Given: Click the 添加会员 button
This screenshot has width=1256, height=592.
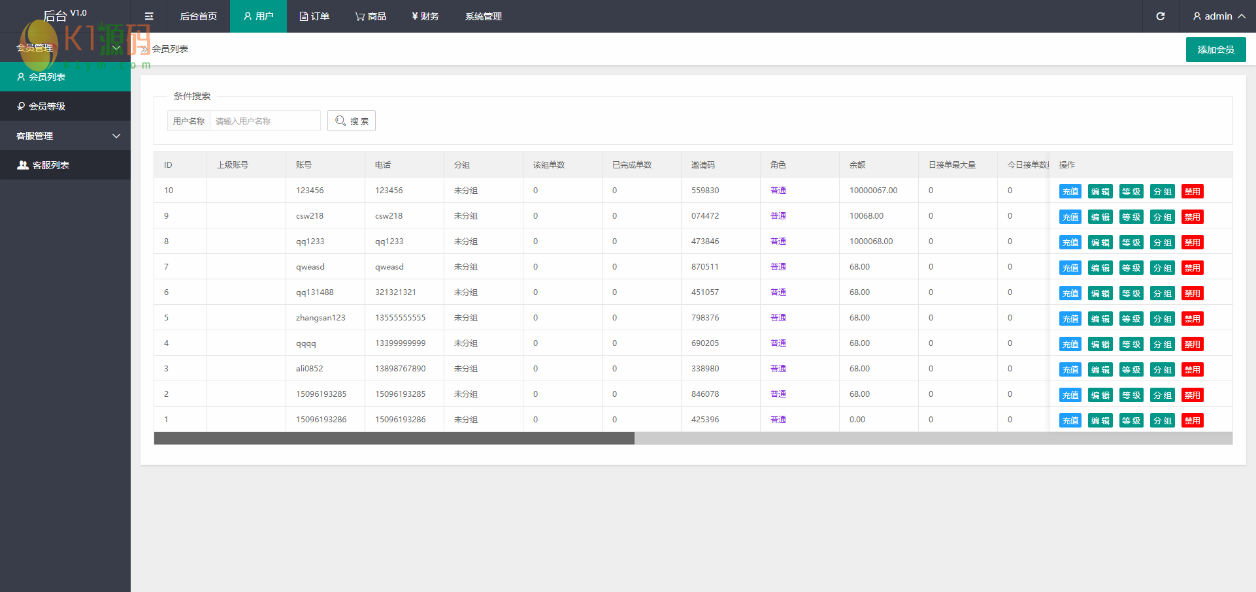Looking at the screenshot, I should [1215, 50].
